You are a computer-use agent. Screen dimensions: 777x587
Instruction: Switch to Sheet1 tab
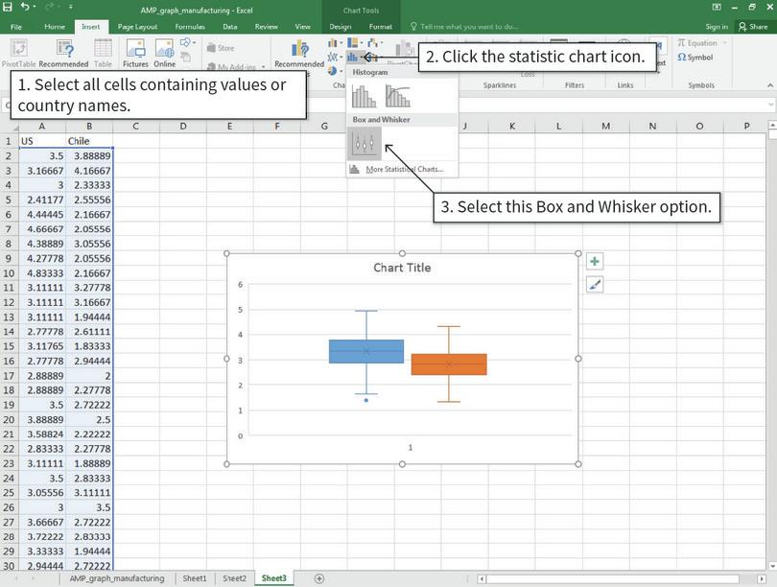(194, 578)
